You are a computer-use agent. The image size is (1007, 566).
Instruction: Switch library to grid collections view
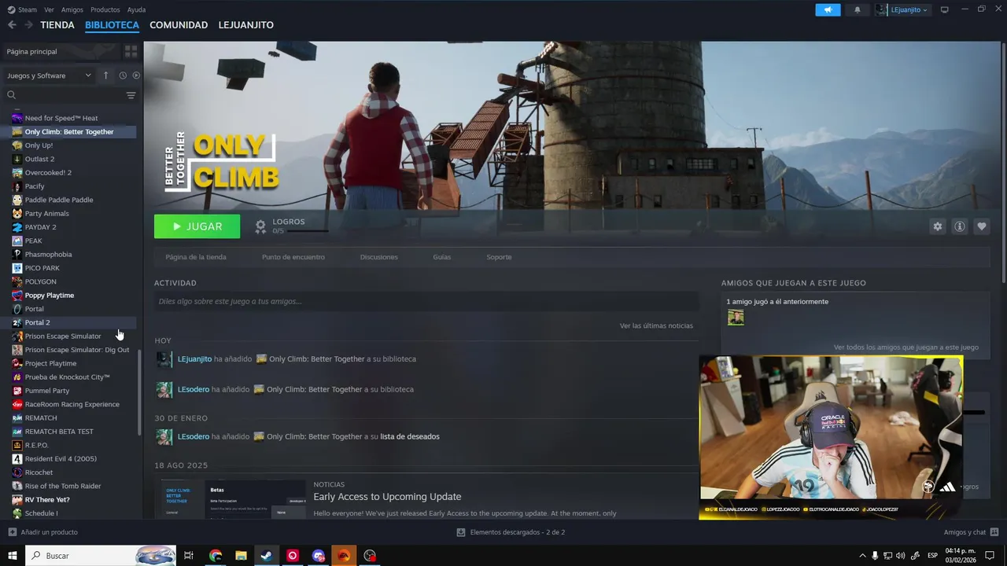[131, 51]
